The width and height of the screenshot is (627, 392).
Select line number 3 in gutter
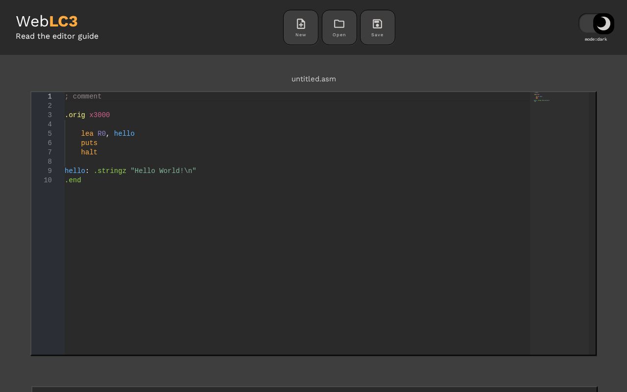pos(49,115)
